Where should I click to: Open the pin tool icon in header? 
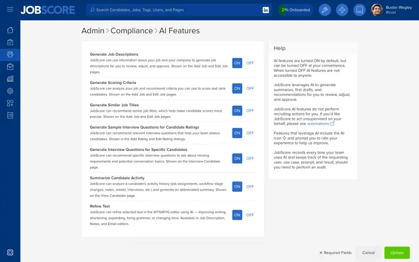point(325,10)
